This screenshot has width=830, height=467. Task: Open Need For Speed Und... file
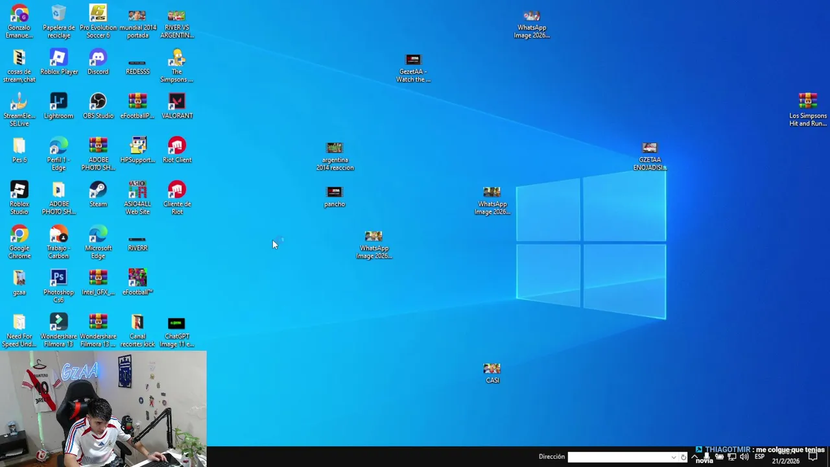point(19,330)
